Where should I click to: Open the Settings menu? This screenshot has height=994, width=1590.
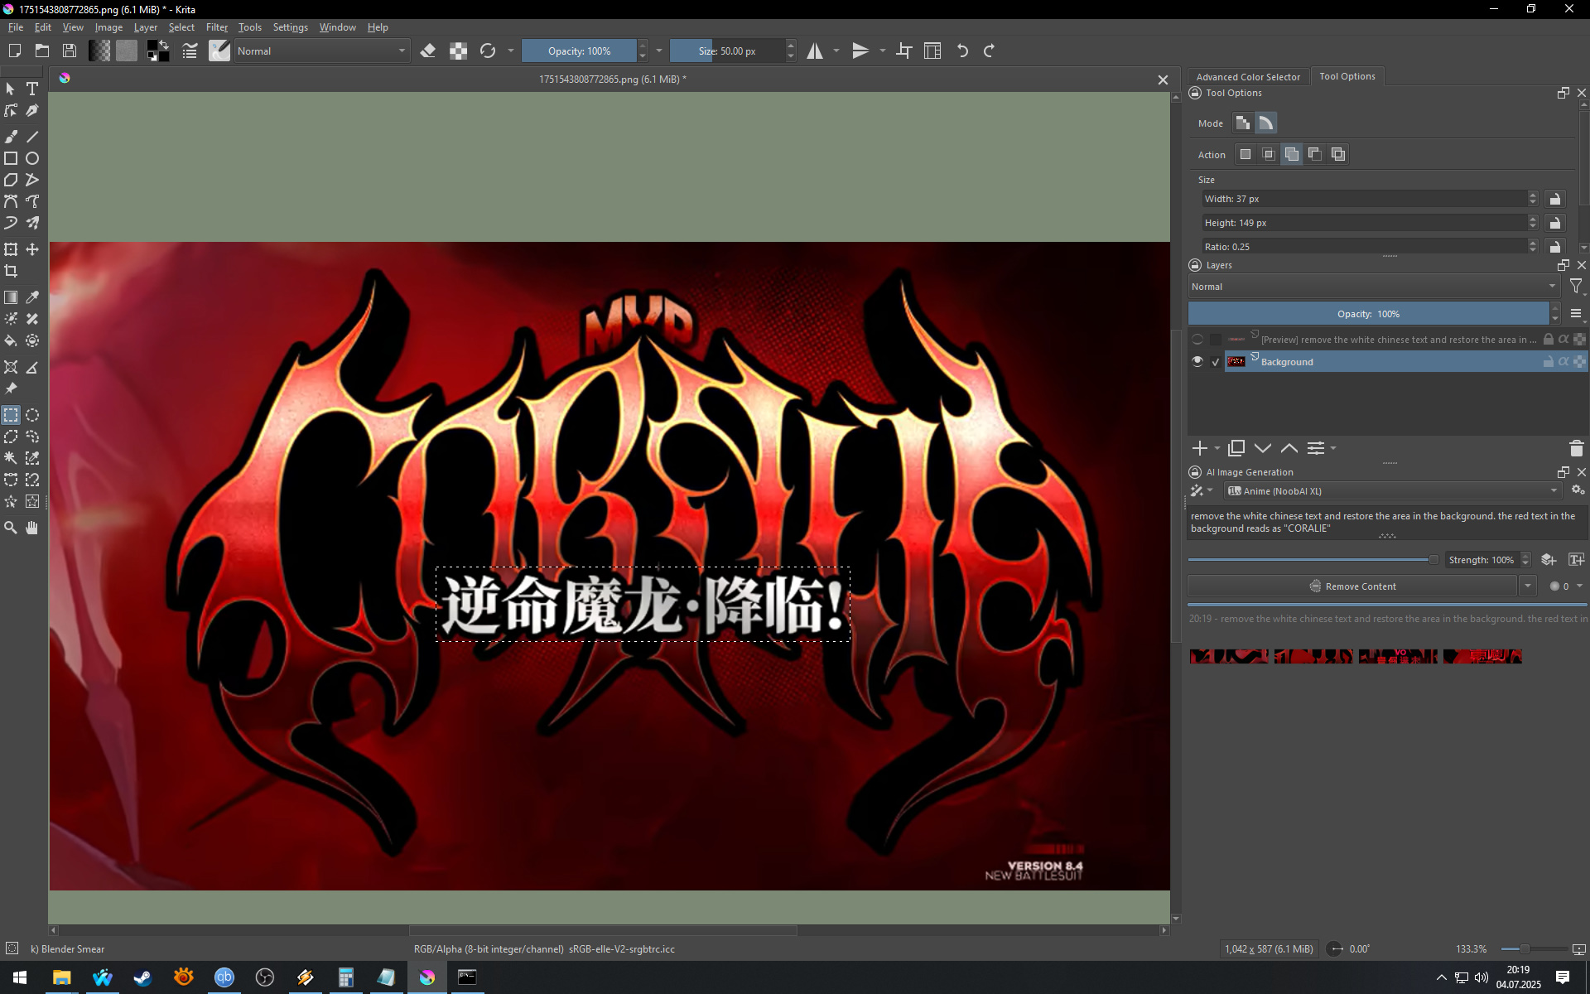click(x=290, y=27)
